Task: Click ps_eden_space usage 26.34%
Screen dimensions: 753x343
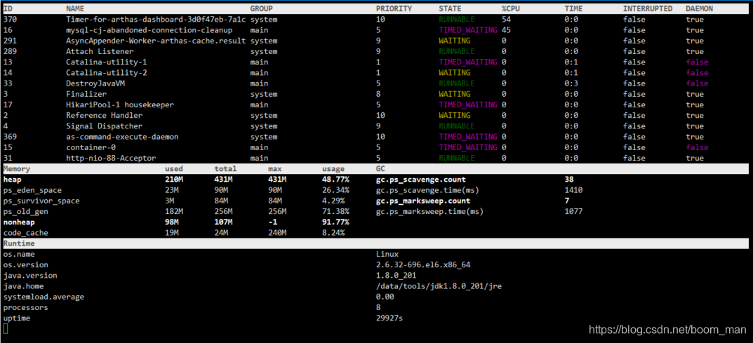Action: (x=335, y=190)
